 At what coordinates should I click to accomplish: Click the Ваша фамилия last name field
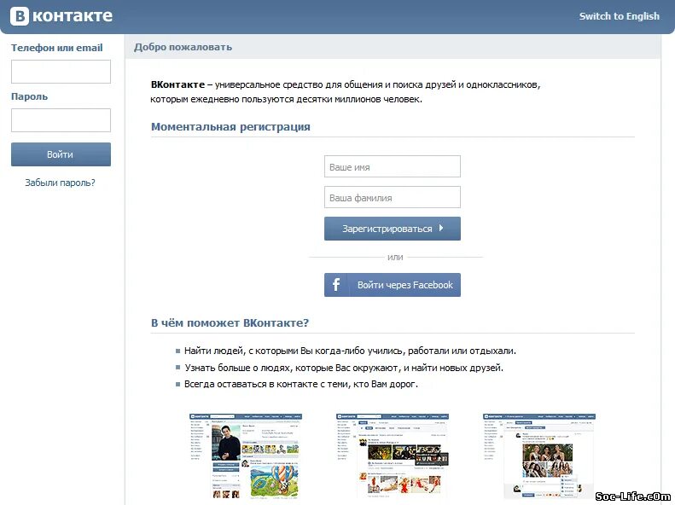click(x=393, y=197)
